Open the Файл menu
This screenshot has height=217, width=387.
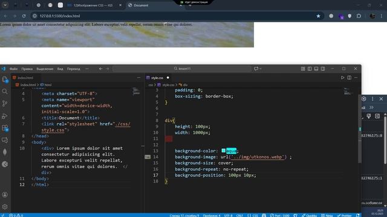point(13,69)
